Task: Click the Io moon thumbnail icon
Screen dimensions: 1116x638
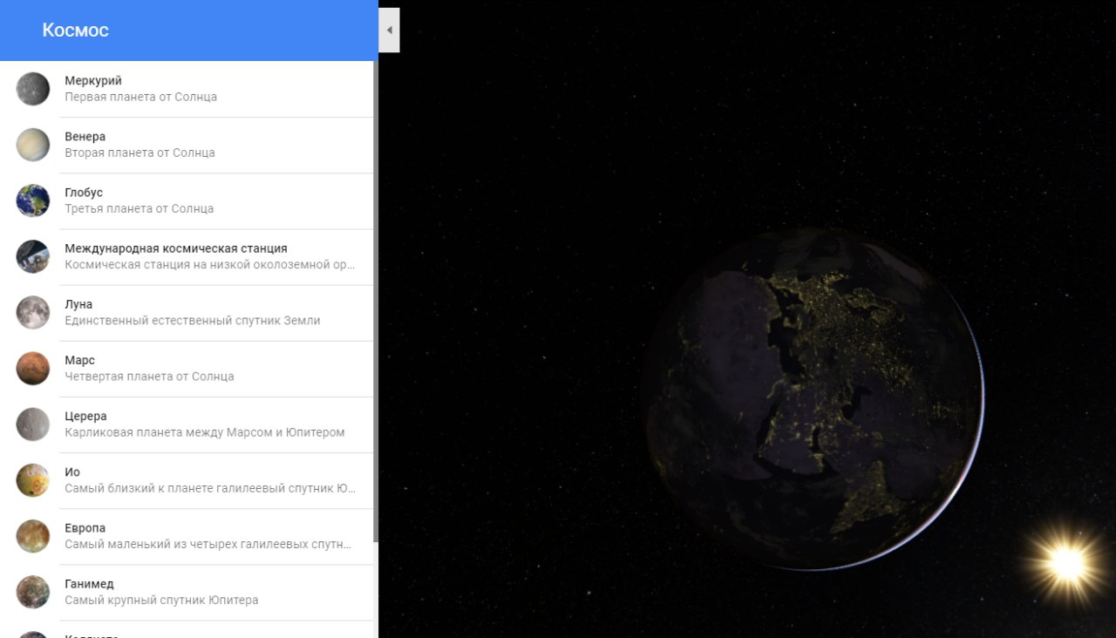Action: [x=33, y=480]
